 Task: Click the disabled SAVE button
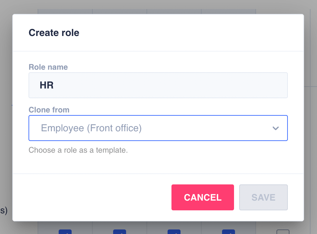coord(264,197)
